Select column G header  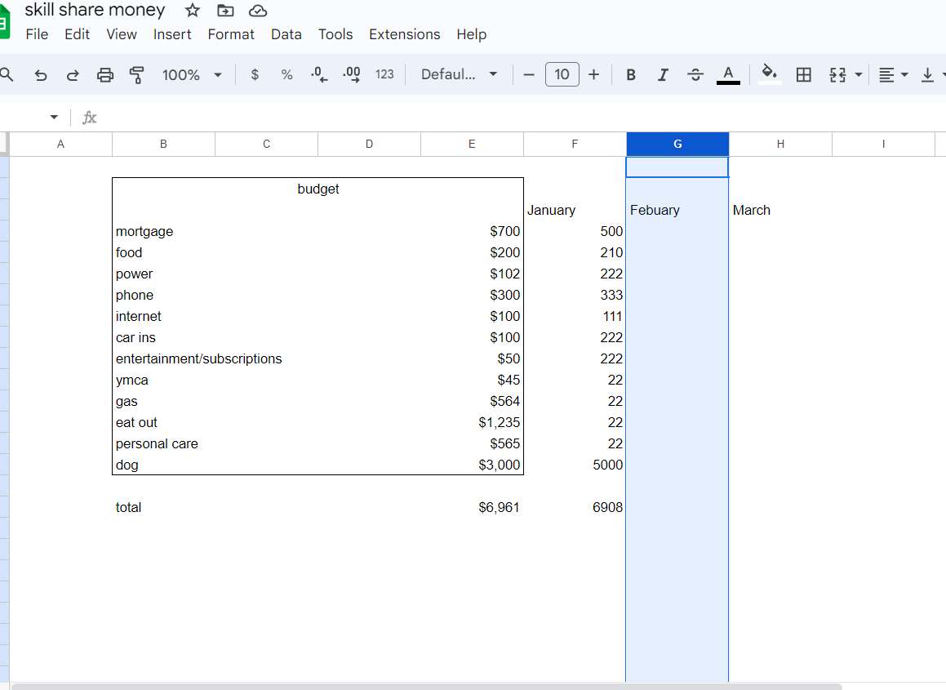pyautogui.click(x=677, y=145)
